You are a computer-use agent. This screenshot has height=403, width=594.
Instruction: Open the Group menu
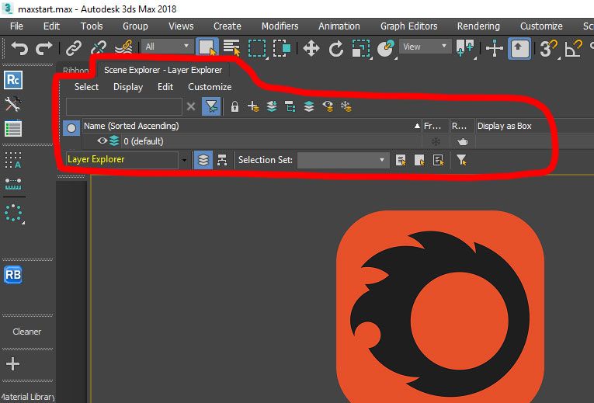coord(135,26)
